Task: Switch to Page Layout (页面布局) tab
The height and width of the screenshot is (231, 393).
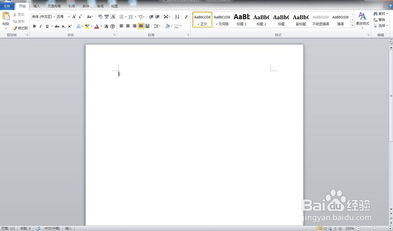Action: (x=54, y=6)
